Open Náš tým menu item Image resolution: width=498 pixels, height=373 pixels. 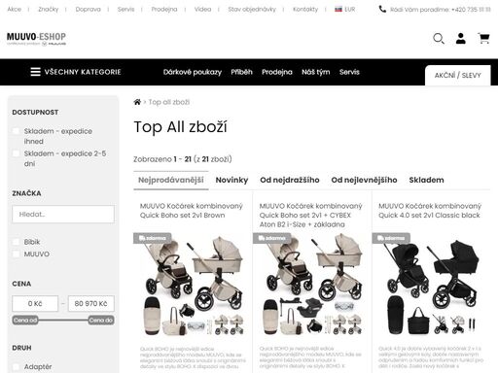point(316,72)
